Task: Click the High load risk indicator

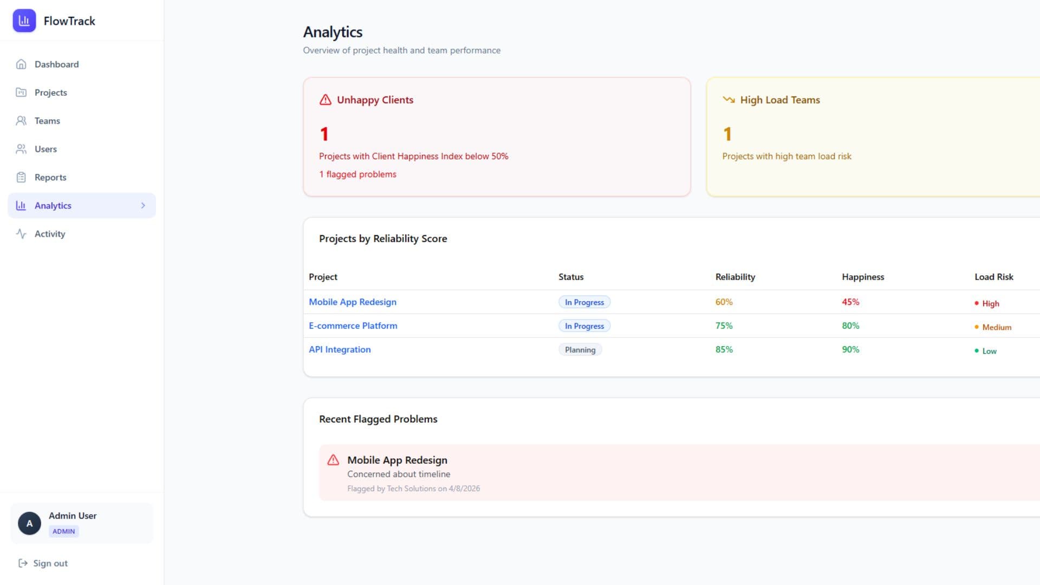Action: tap(987, 303)
